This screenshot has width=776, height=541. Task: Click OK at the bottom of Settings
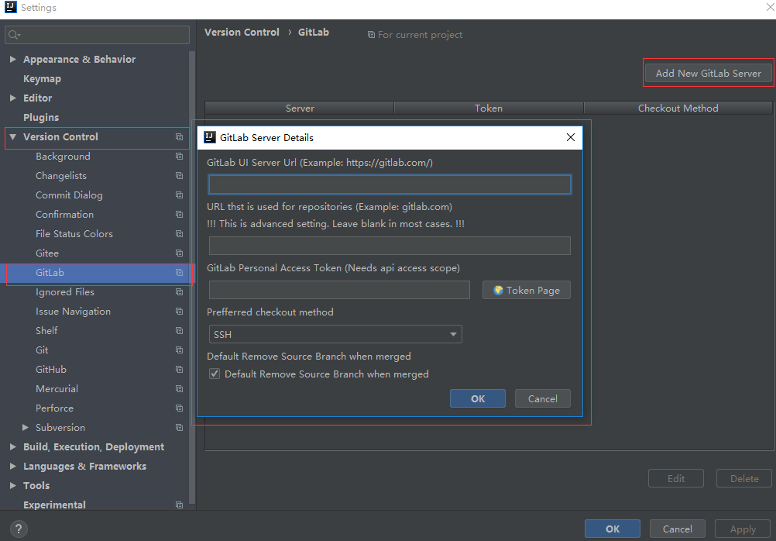pos(612,529)
